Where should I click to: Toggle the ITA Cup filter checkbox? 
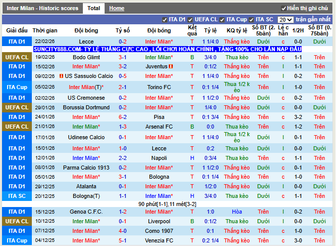(x=222, y=20)
